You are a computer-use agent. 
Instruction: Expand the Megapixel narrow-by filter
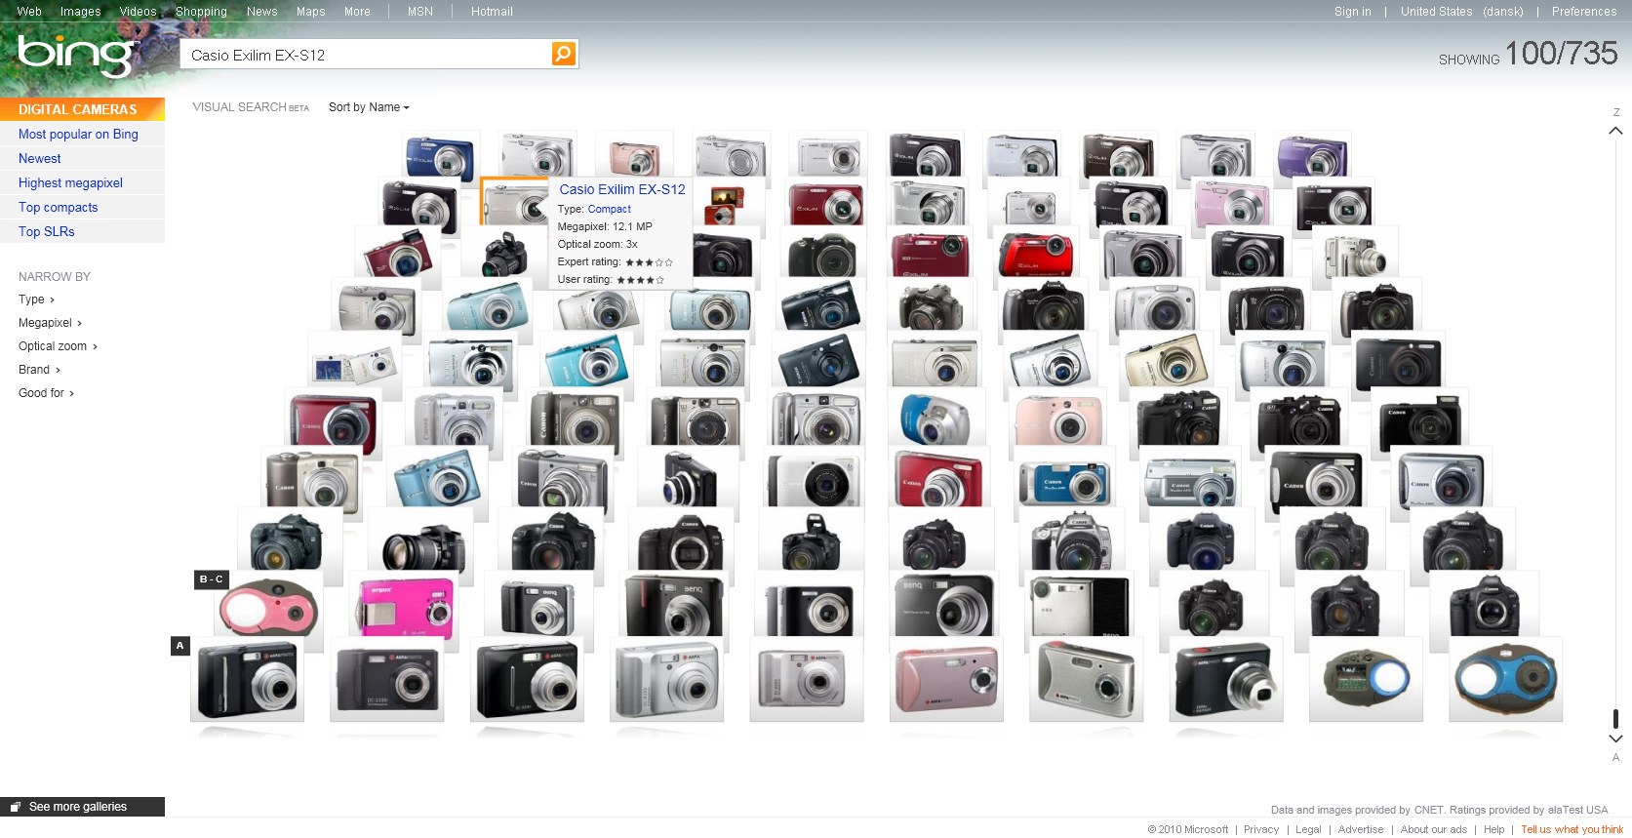click(50, 323)
